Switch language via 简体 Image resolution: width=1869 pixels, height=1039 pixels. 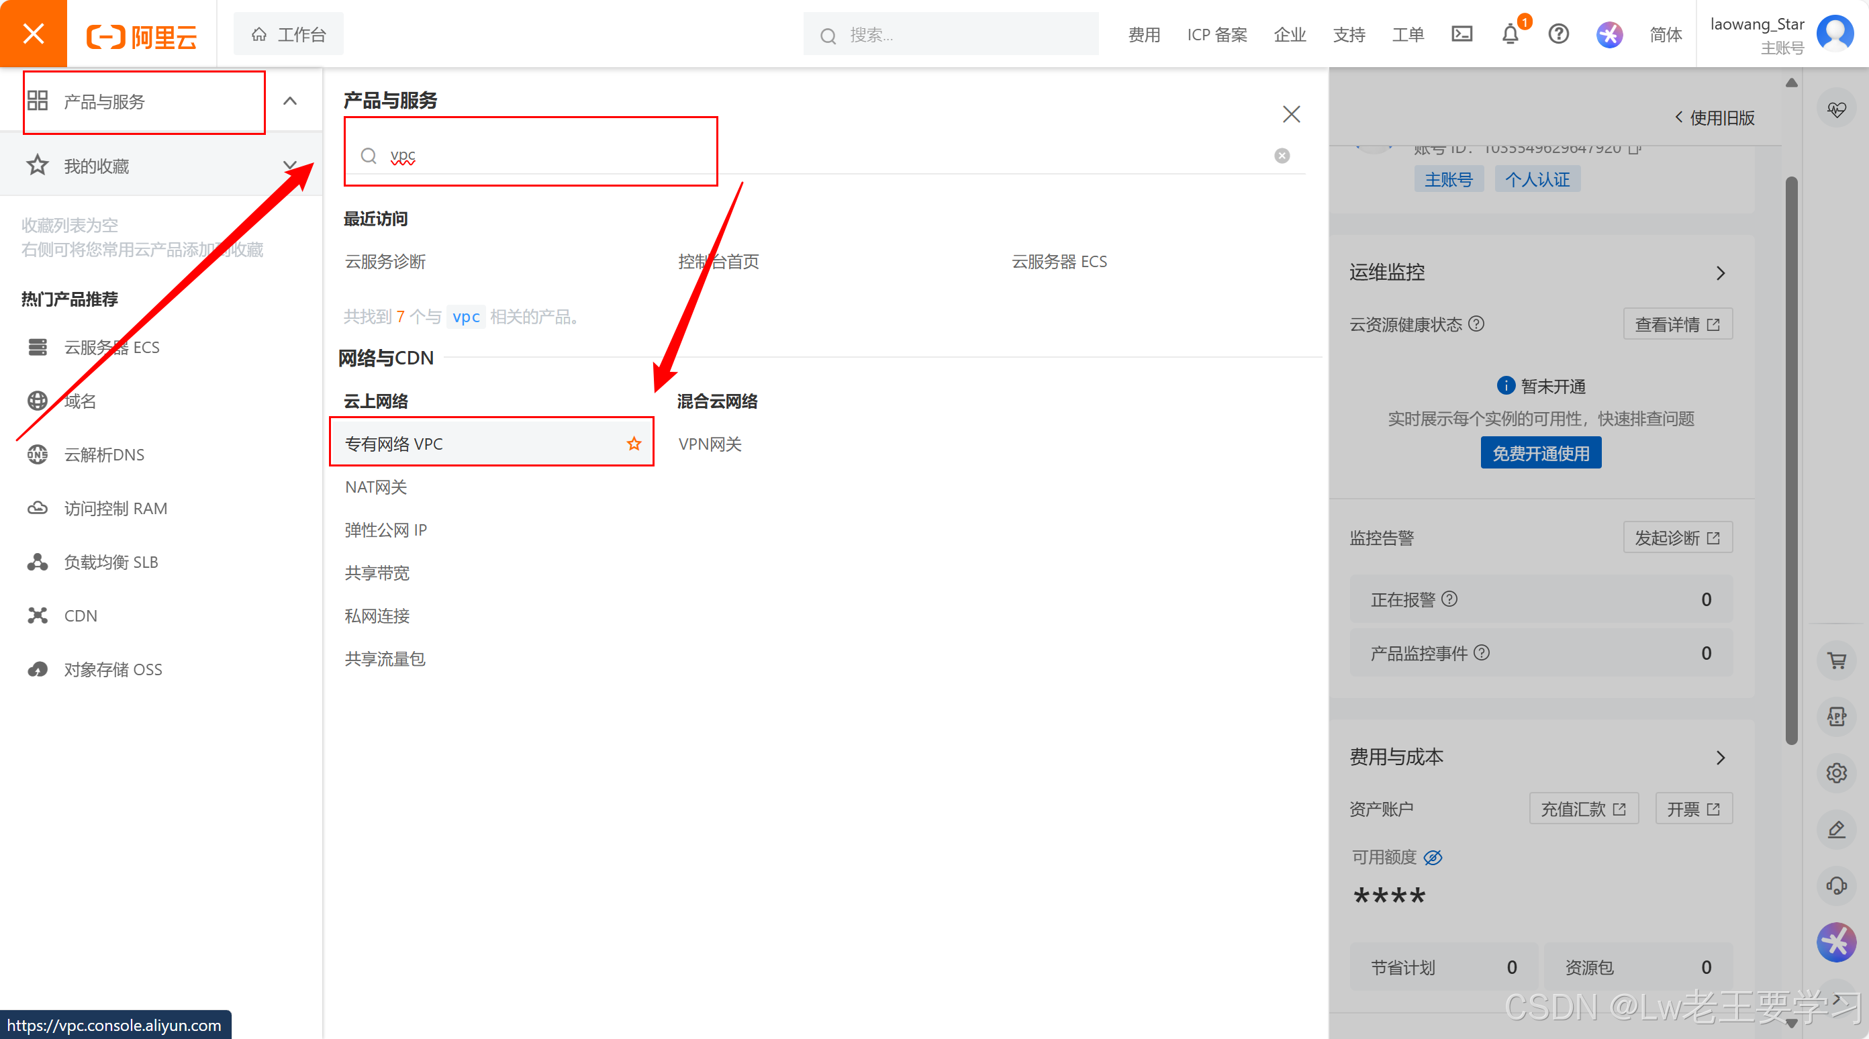pos(1665,34)
